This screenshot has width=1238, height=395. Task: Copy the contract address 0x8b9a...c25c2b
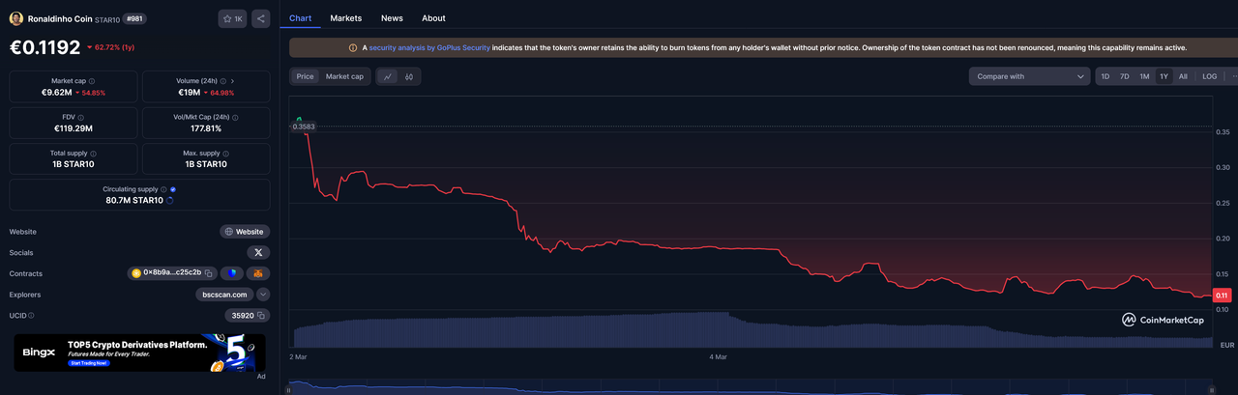point(208,273)
